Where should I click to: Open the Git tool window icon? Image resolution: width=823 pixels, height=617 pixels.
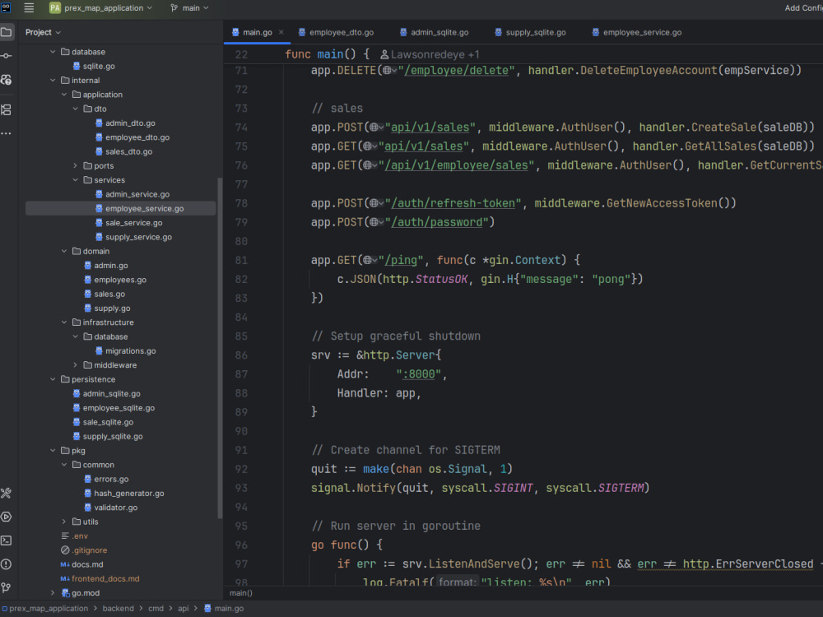(x=7, y=587)
